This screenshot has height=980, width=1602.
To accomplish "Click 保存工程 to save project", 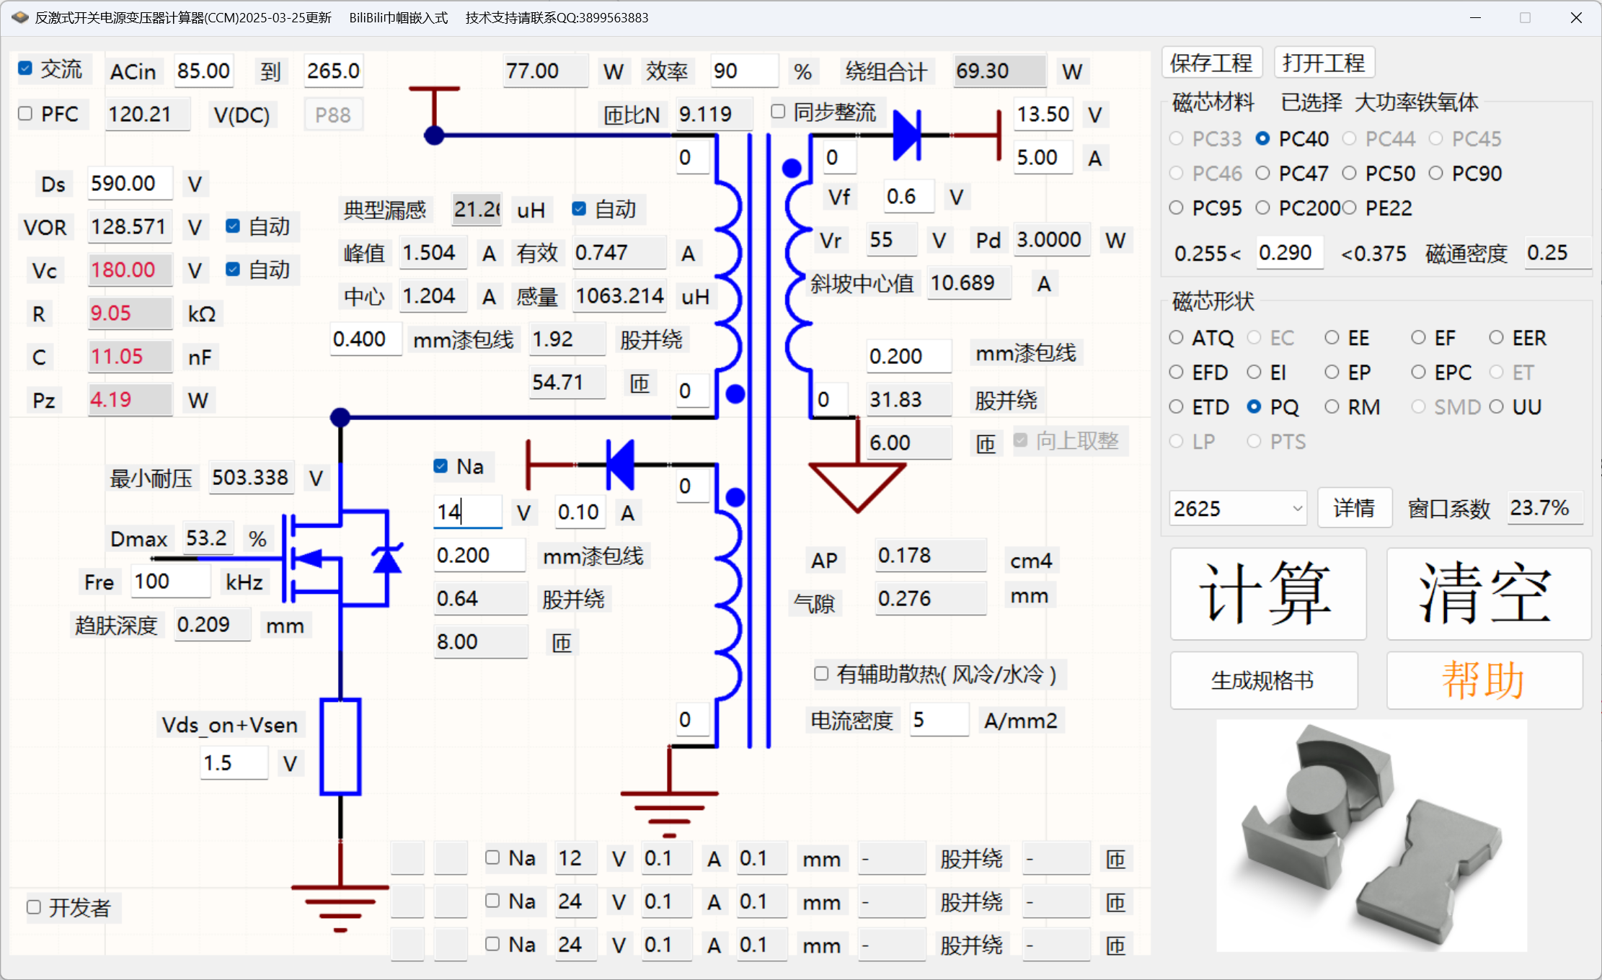I will coord(1211,63).
